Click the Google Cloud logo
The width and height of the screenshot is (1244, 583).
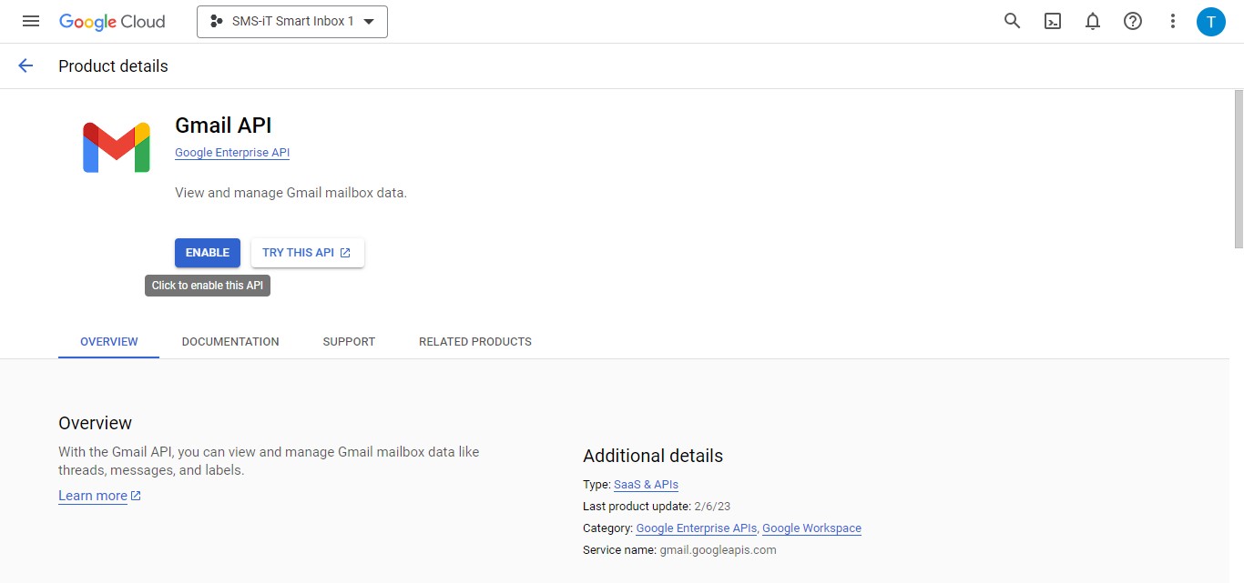112,21
